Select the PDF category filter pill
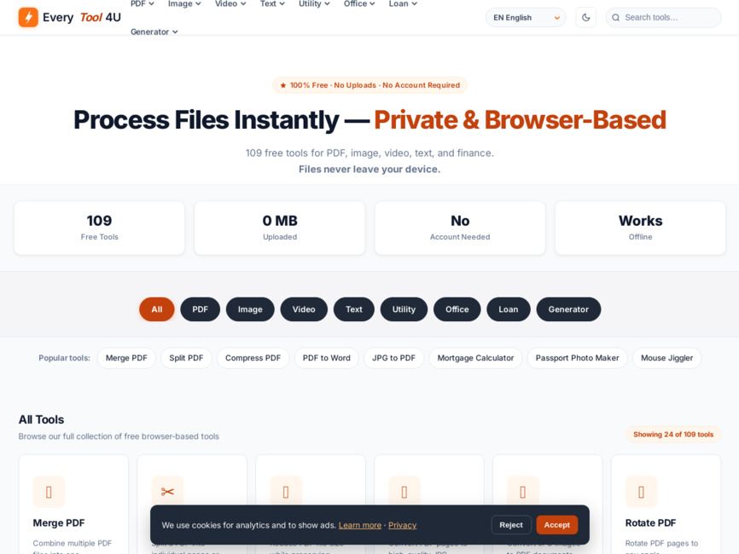 click(200, 309)
